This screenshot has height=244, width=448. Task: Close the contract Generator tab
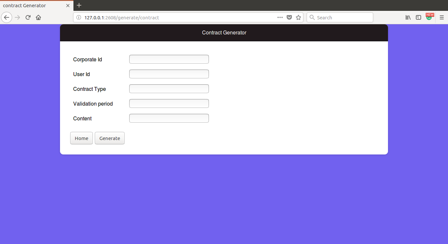click(x=68, y=6)
